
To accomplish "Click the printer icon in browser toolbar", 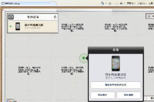I will pos(121,3).
